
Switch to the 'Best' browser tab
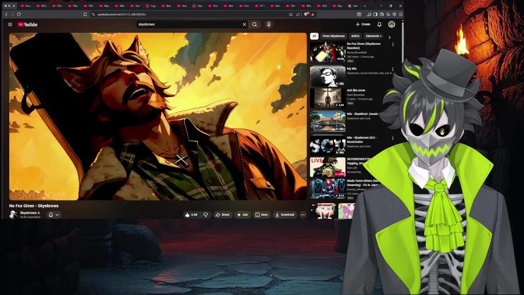[x=167, y=6]
